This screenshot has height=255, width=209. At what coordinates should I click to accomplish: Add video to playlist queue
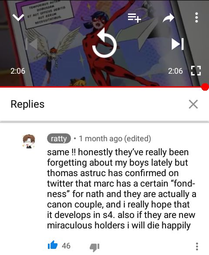pos(134,18)
